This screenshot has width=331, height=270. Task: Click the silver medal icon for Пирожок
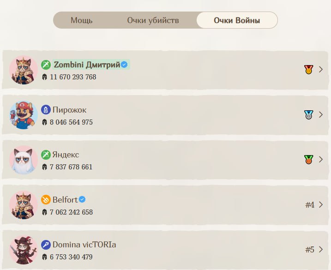[x=308, y=115]
